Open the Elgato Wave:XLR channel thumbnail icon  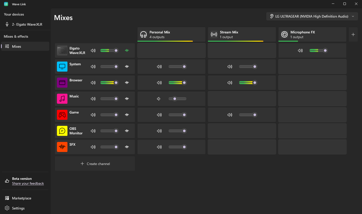(x=62, y=51)
